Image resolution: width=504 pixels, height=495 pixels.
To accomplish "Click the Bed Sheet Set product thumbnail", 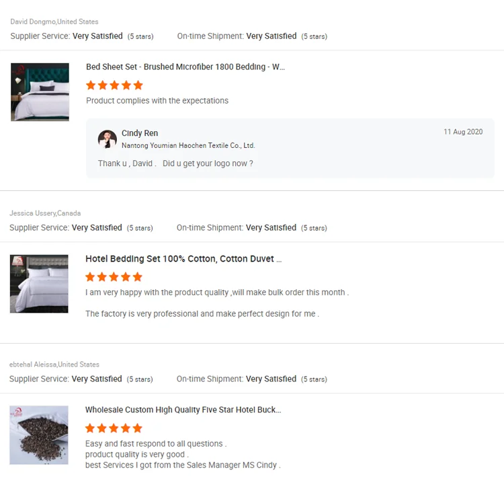I will click(40, 92).
